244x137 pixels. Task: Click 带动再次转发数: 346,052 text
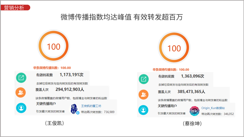[x=217, y=114]
